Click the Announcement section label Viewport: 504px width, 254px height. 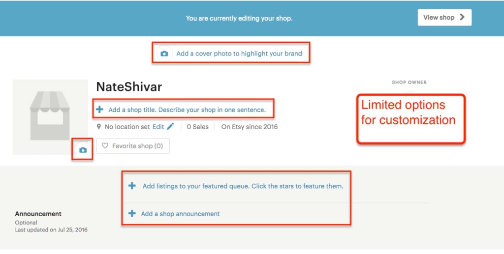point(38,214)
